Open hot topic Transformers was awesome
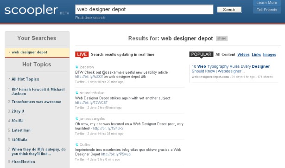Screen dimensions: 285x168 click(36, 102)
